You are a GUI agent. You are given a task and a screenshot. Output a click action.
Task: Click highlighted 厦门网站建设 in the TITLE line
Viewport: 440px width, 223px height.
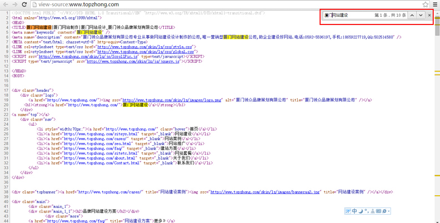click(x=39, y=27)
